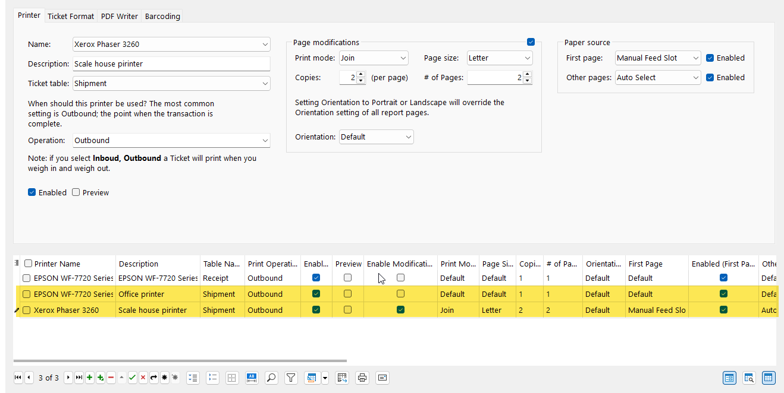Click the red X cancel edit icon

(143, 378)
